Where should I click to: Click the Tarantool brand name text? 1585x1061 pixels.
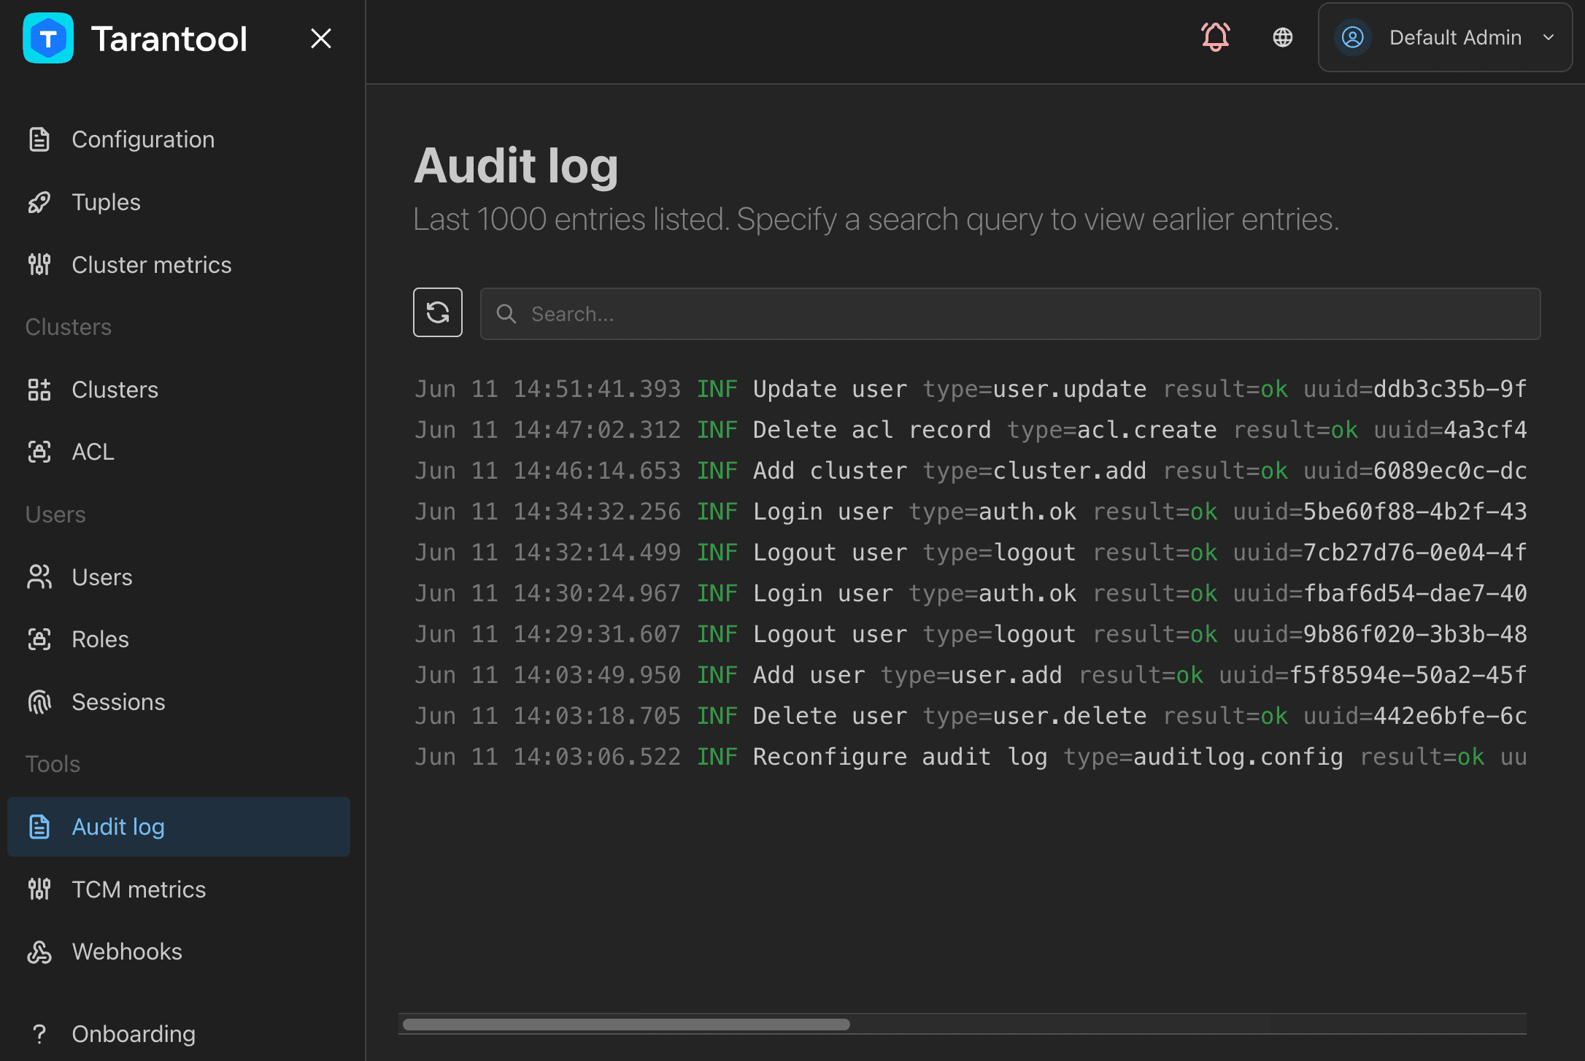tap(169, 39)
